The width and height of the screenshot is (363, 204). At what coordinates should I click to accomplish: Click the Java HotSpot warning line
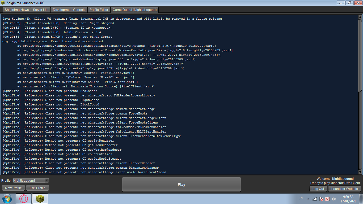pos(112,19)
